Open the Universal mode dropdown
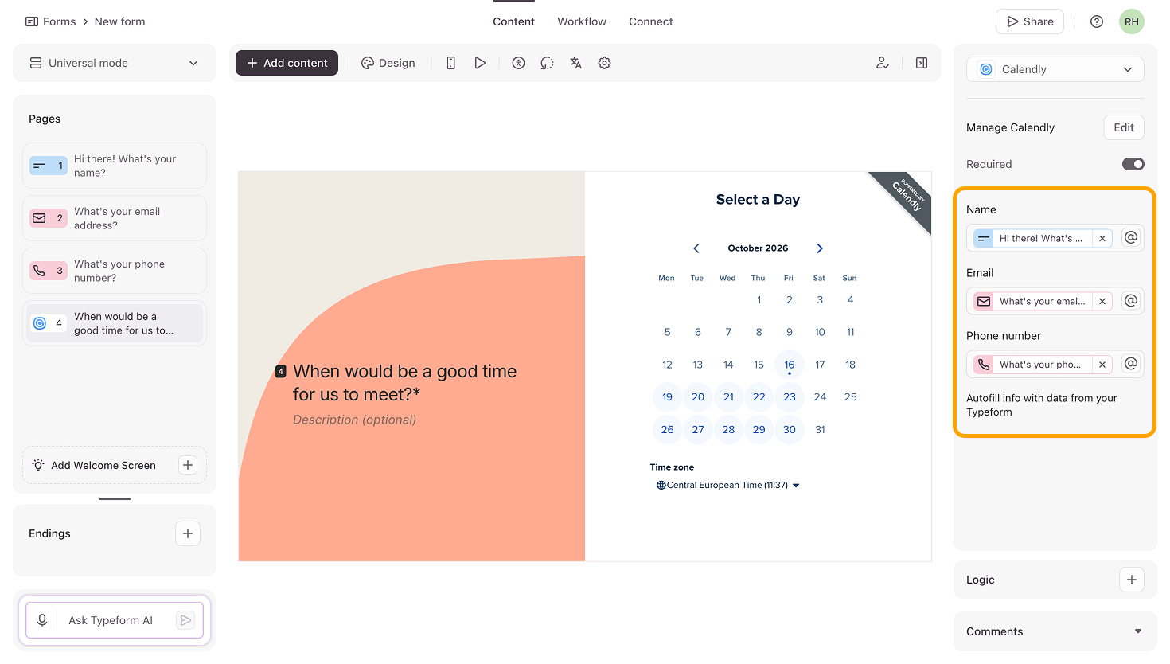The height and width of the screenshot is (664, 1170). [115, 63]
